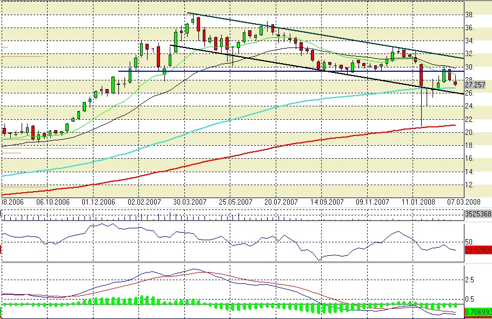The height and width of the screenshot is (319, 492).
Task: Click the 20 price axis label
Action: point(469,133)
